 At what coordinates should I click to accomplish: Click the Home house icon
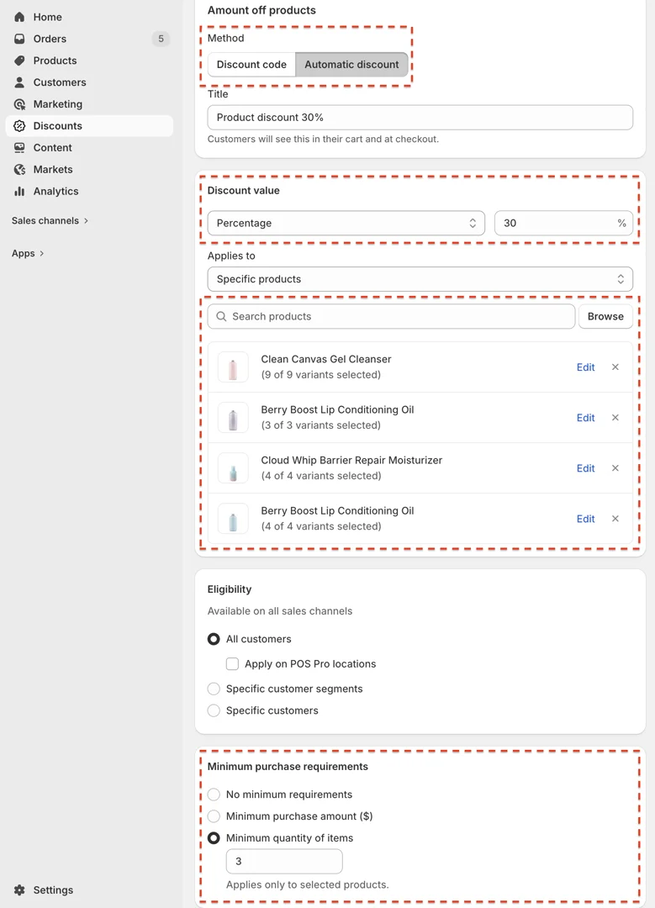click(x=19, y=17)
